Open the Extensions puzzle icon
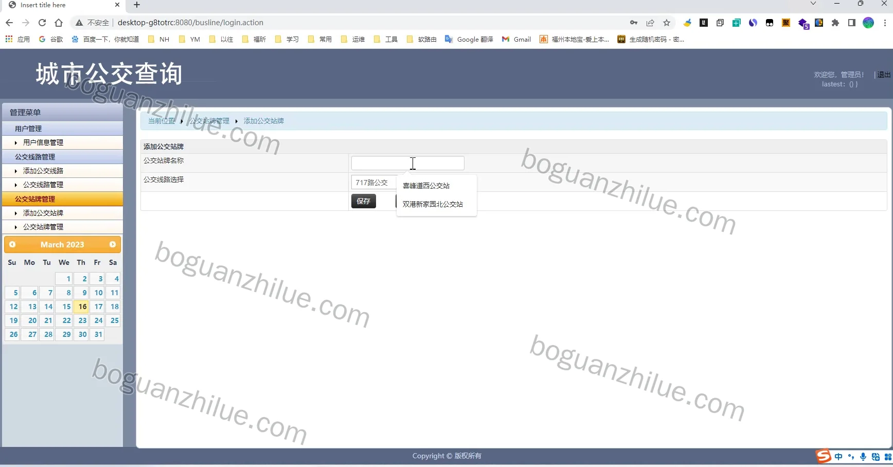The width and height of the screenshot is (893, 467). 835,23
